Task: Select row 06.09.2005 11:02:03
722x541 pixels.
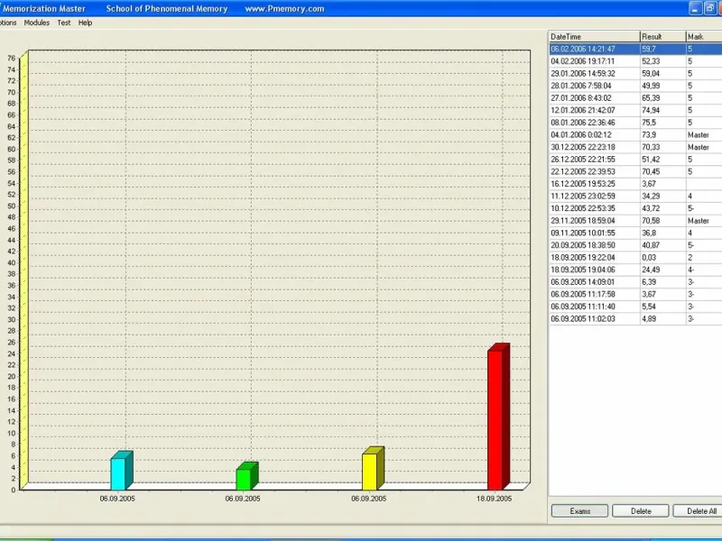Action: tap(635, 319)
